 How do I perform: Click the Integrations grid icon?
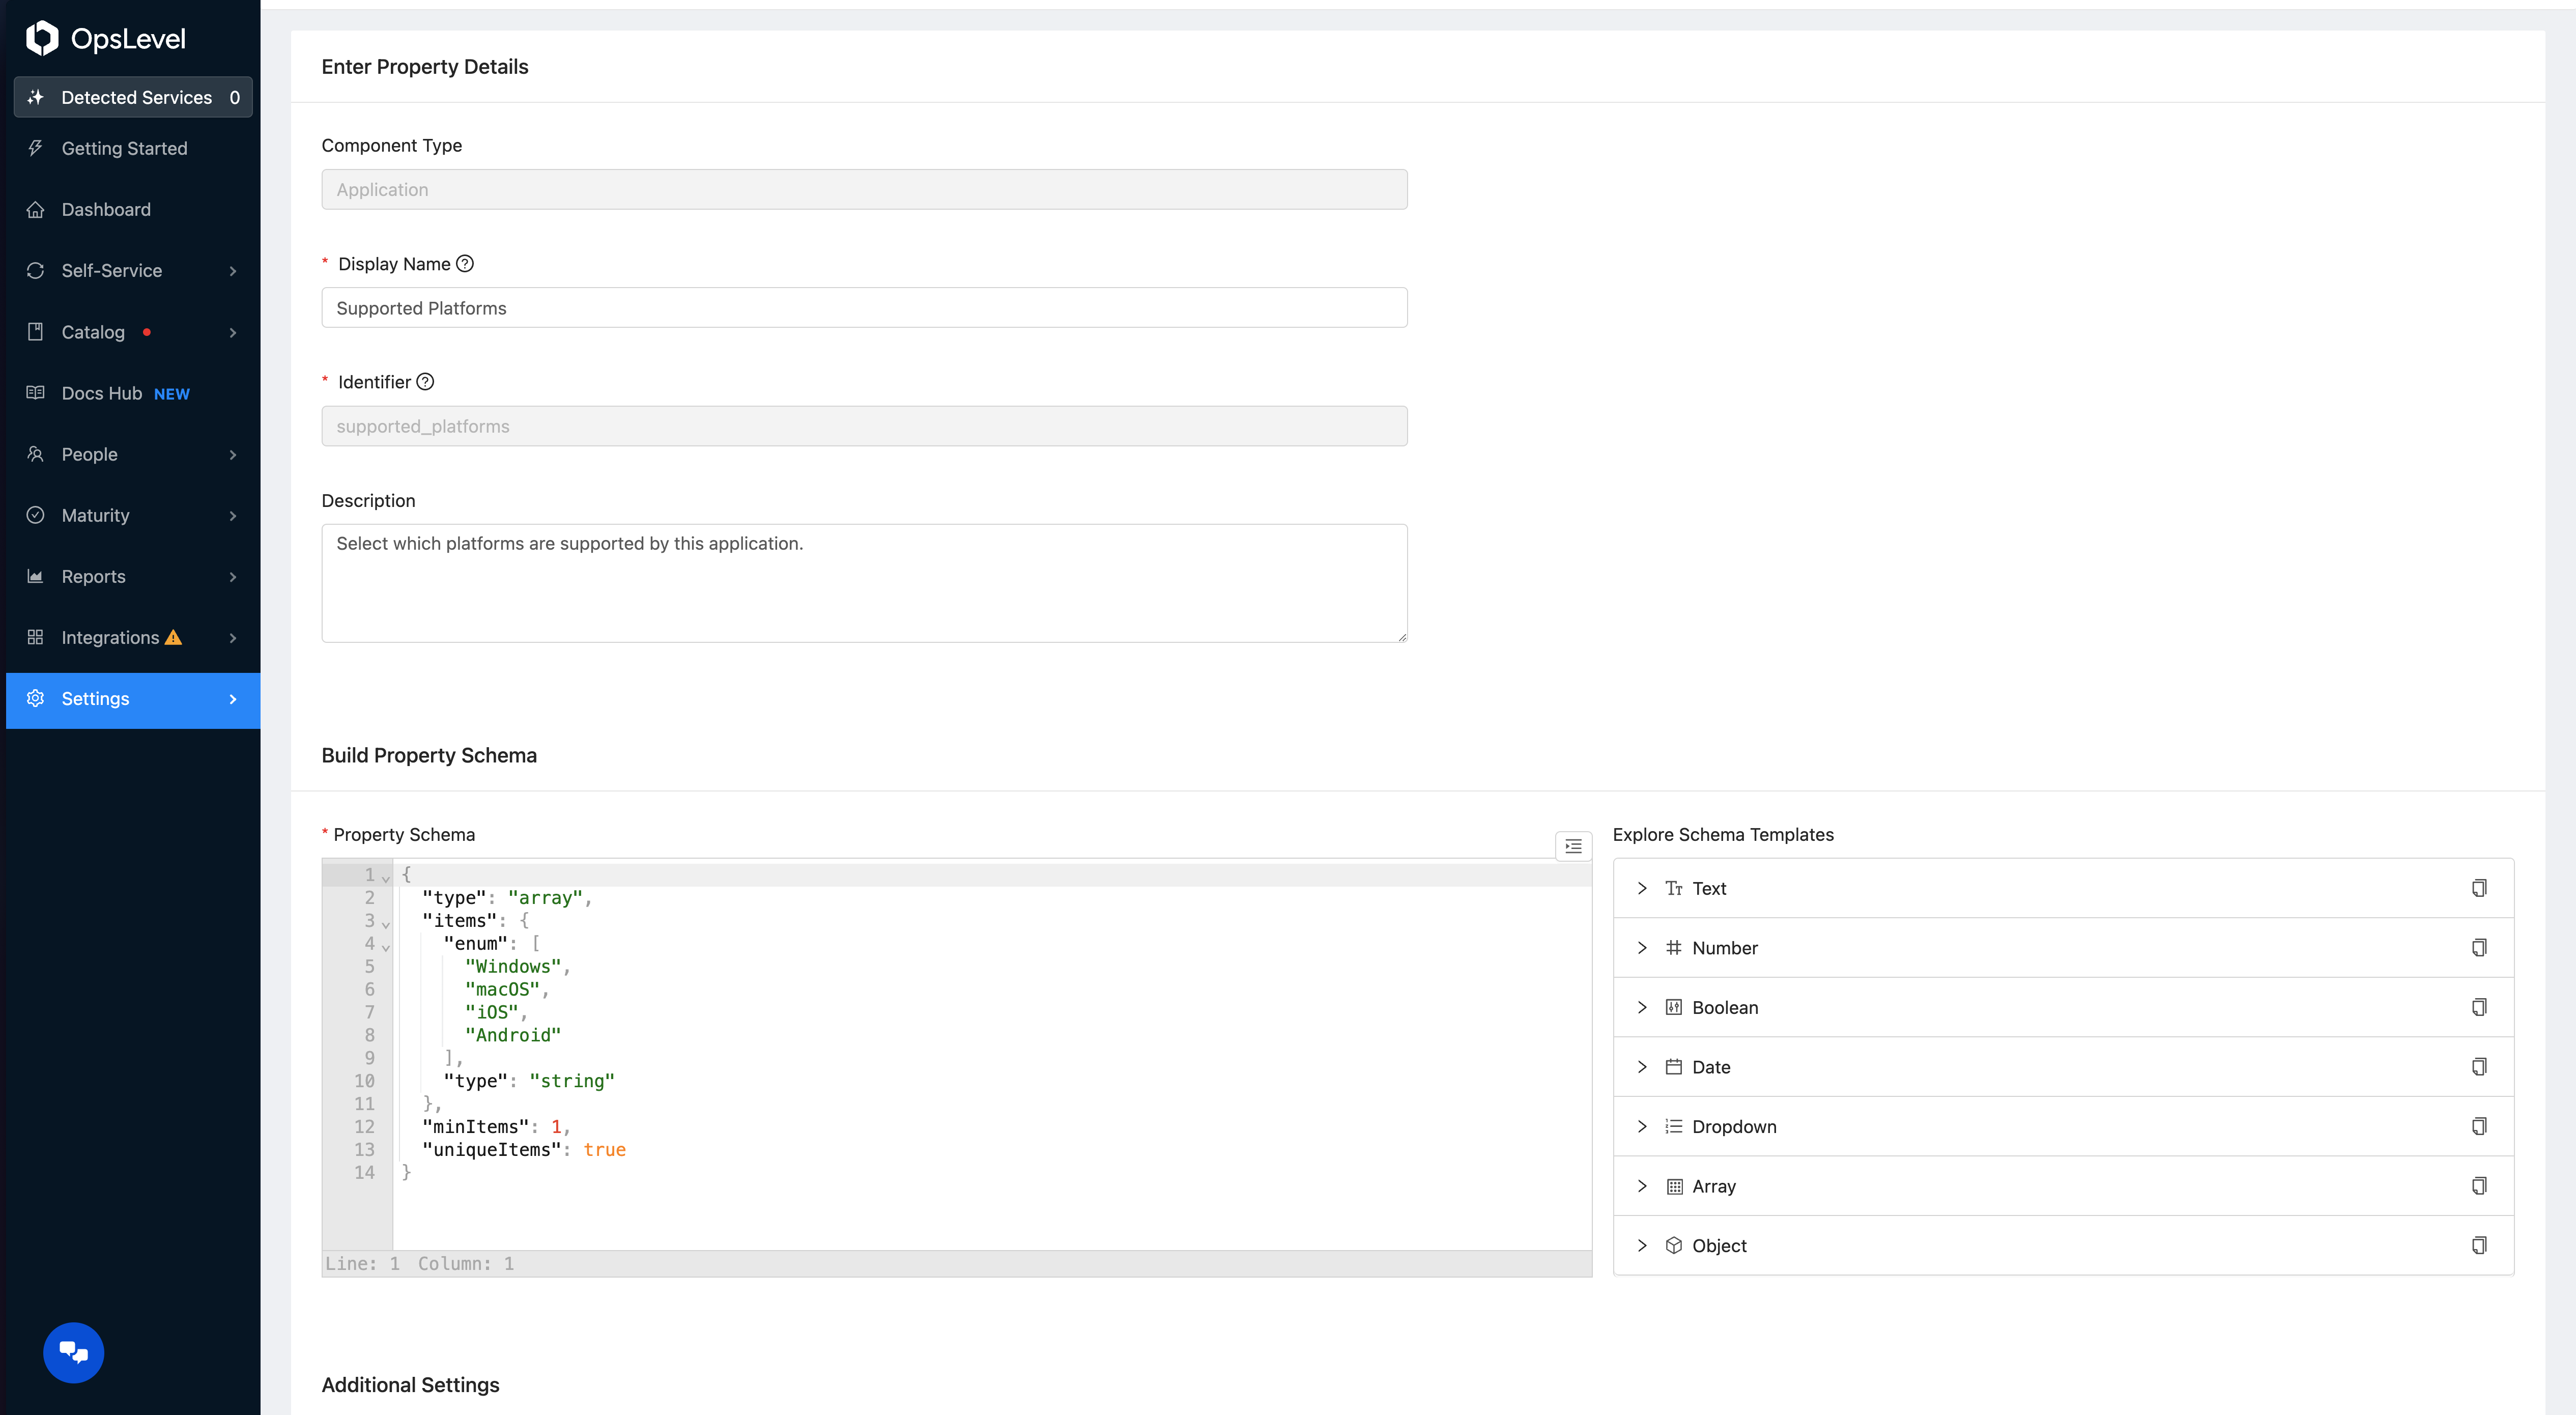[36, 637]
